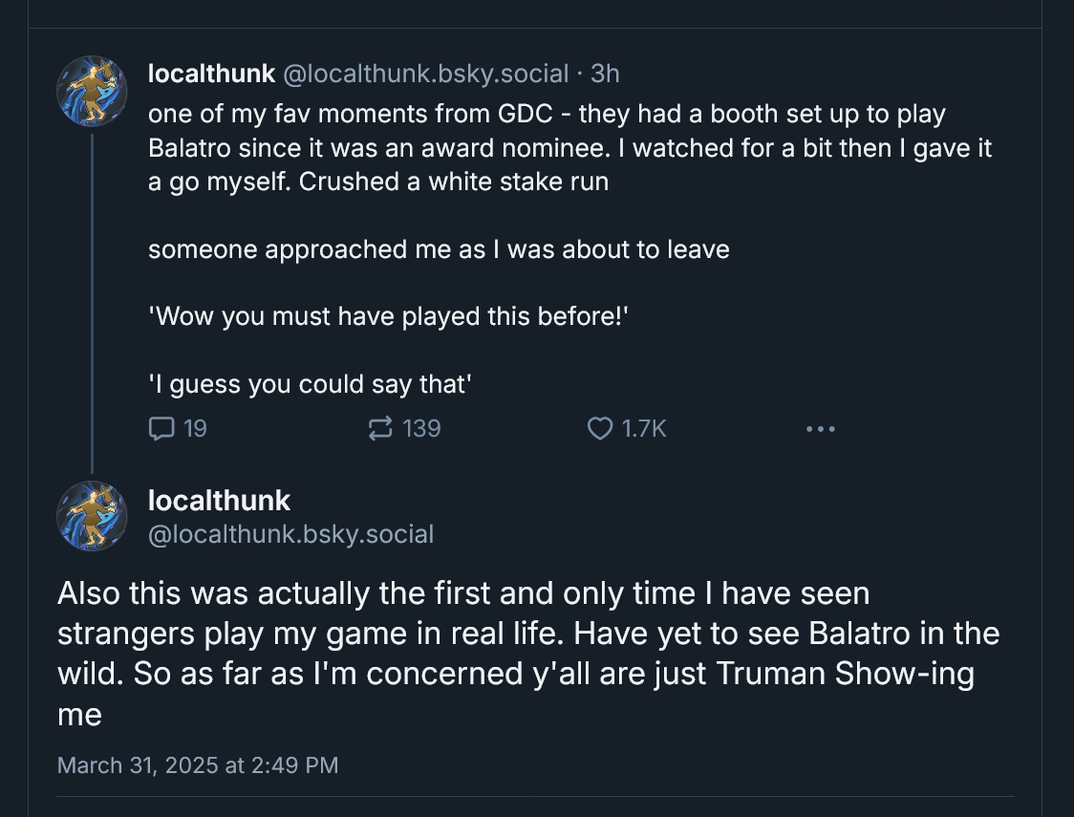Open the localthunk name on the GDC post
The image size is (1074, 817).
212,73
